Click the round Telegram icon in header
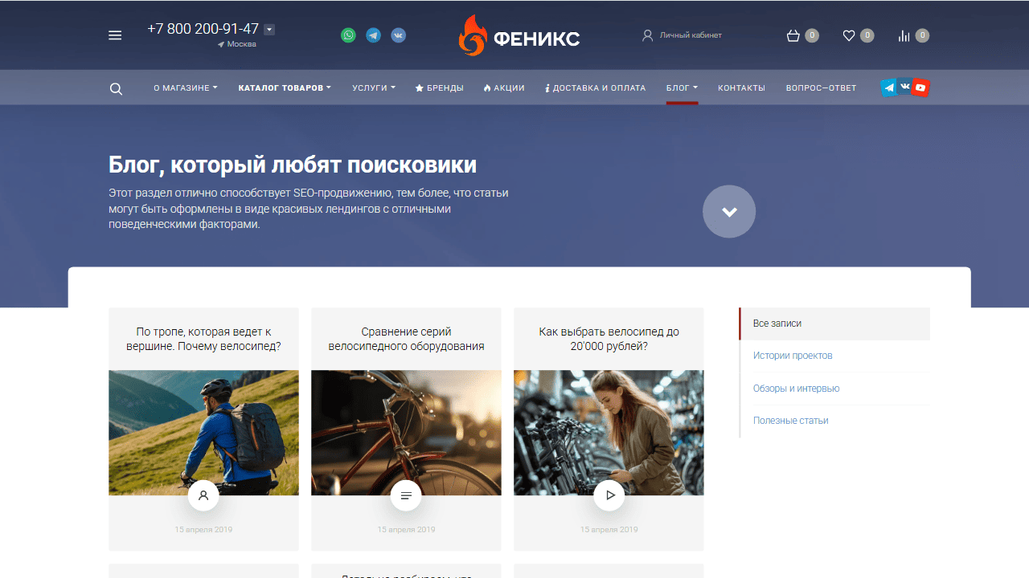This screenshot has height=578, width=1029. point(373,35)
